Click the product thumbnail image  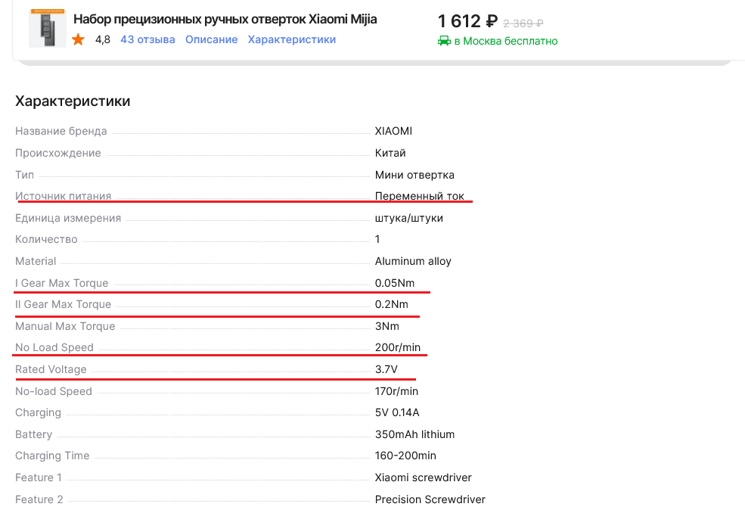pyautogui.click(x=47, y=29)
